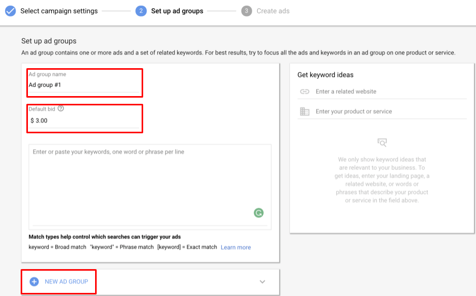The width and height of the screenshot is (476, 296).
Task: Click the NEW AD GROUP text button
Action: tap(66, 282)
